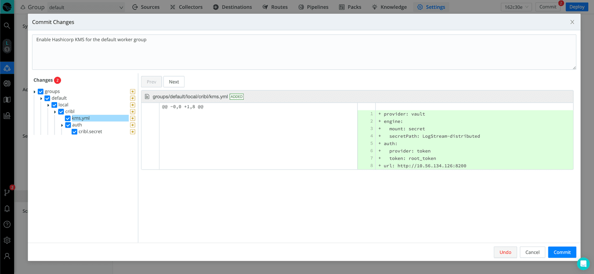Open the search tool in the left sidebar
This screenshot has height=274, width=594.
click(7, 25)
